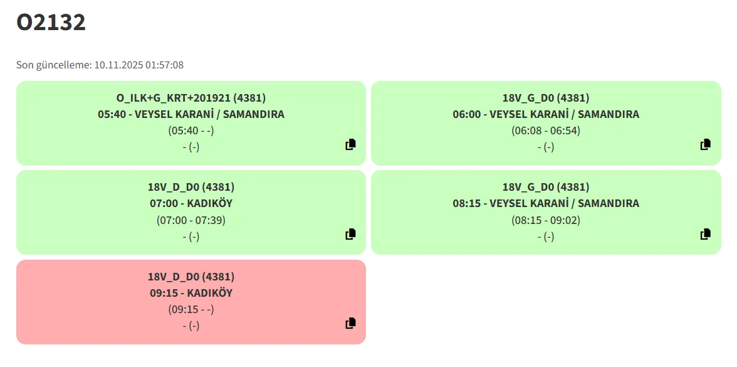Copy the 07:00 Kadıköy trip details

[x=350, y=235]
